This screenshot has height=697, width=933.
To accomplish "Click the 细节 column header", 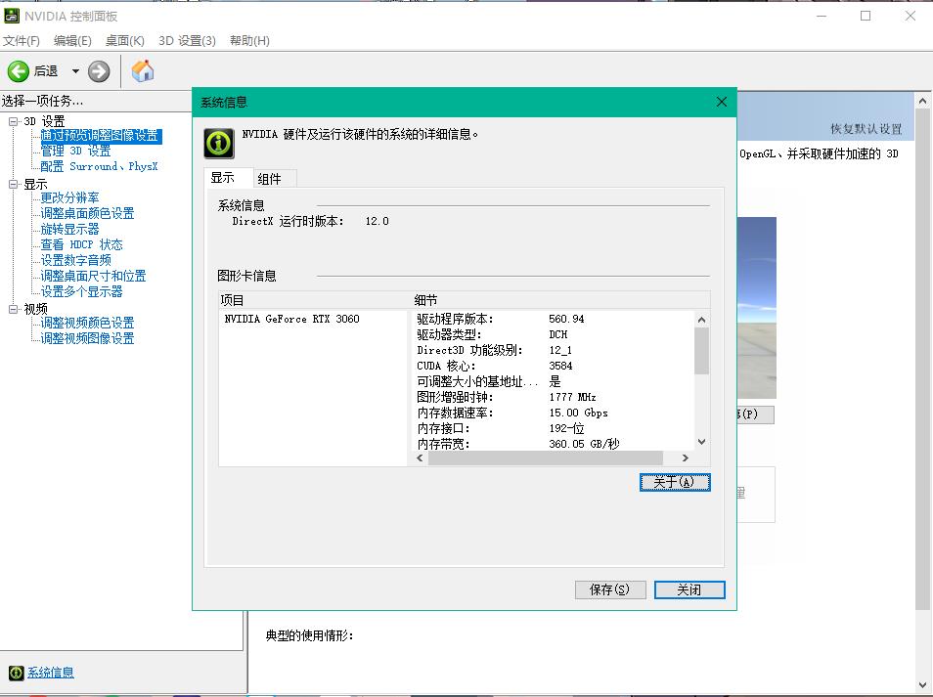I will 559,300.
